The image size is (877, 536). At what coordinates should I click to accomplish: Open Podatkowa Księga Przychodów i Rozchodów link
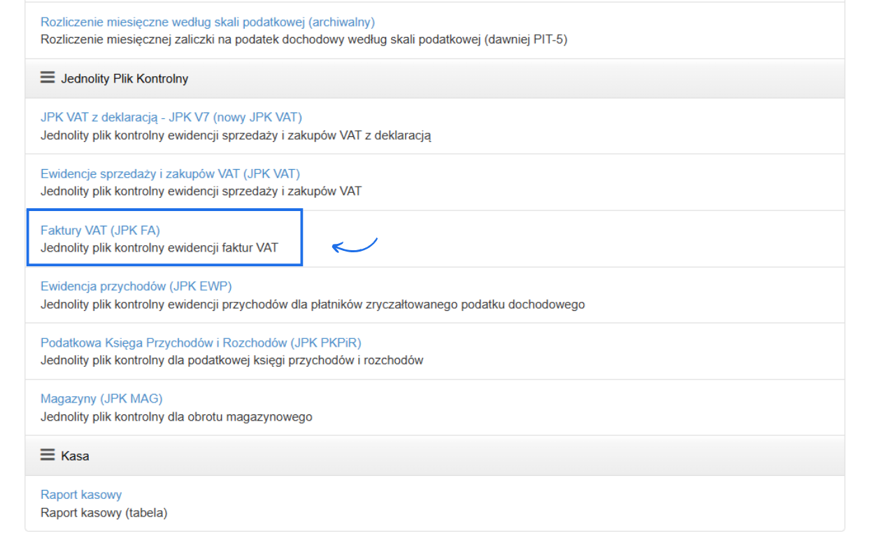click(x=201, y=342)
